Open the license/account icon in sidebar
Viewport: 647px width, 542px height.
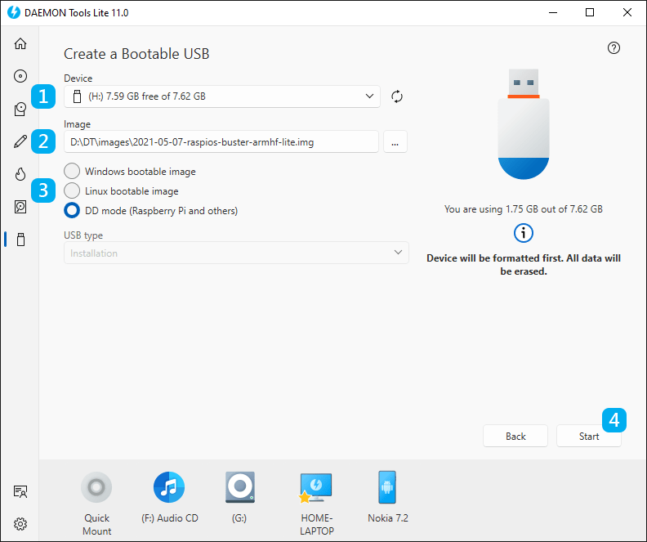tap(20, 491)
